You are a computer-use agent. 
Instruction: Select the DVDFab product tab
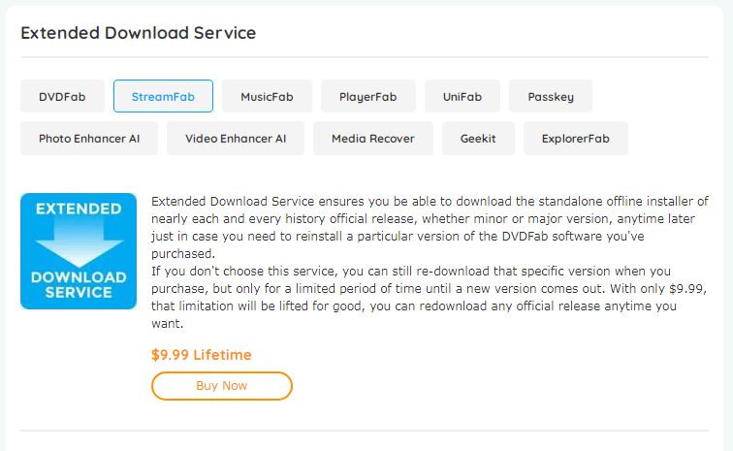(x=61, y=97)
